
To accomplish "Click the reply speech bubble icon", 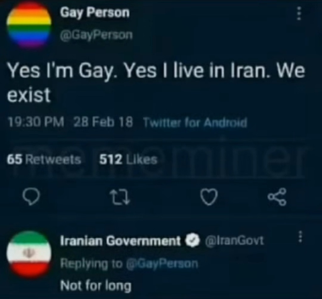I will tap(31, 196).
